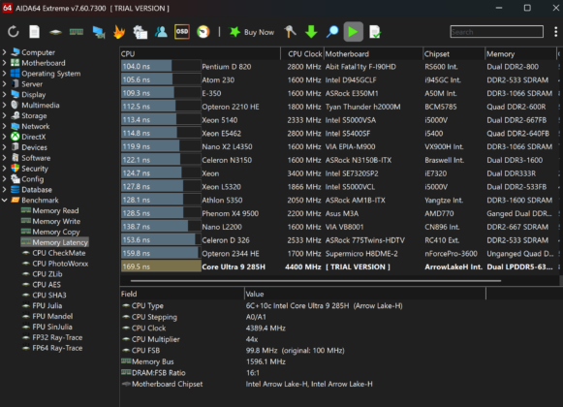Screen dimensions: 563x407
Task: Open the Memory Read benchmark
Action: (55, 210)
